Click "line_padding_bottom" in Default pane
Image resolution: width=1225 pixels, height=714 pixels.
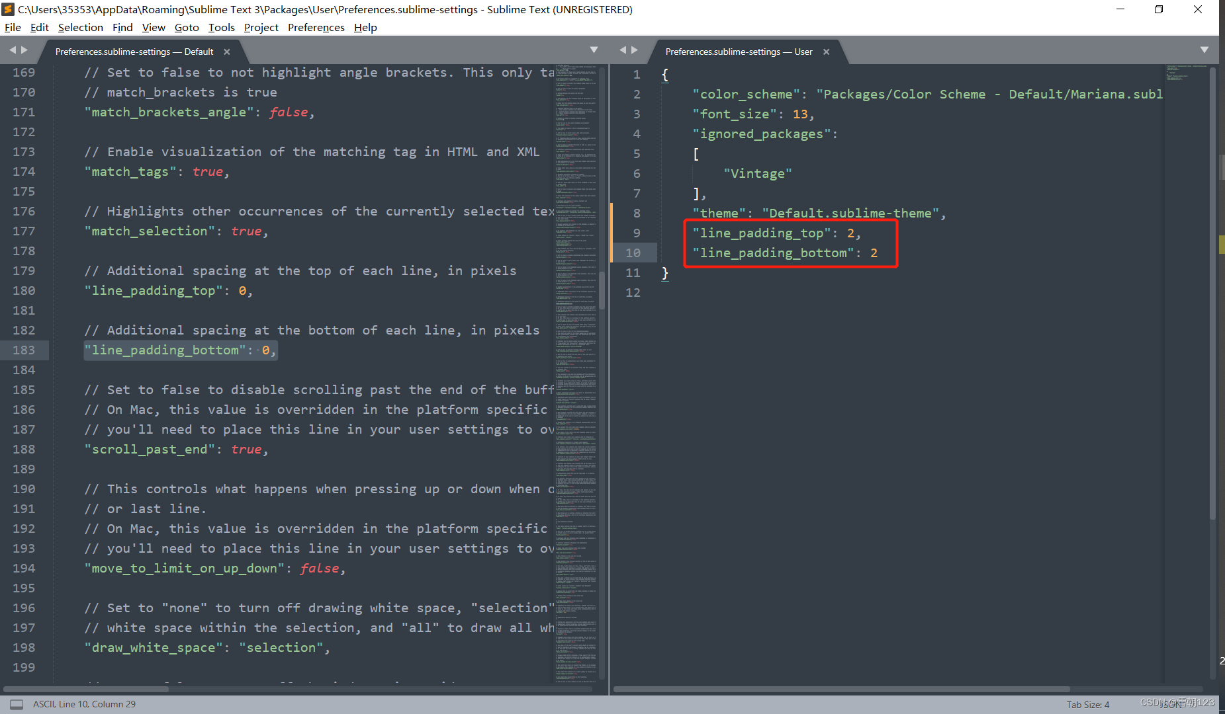pos(165,350)
